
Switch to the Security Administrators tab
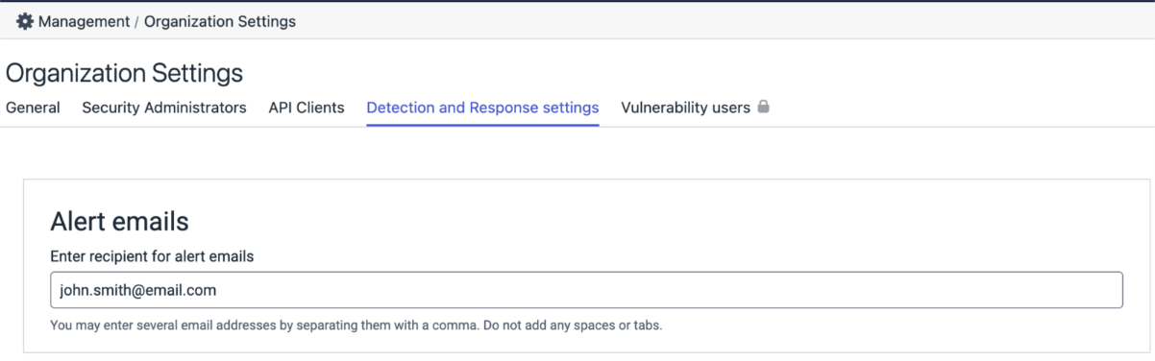pos(164,108)
